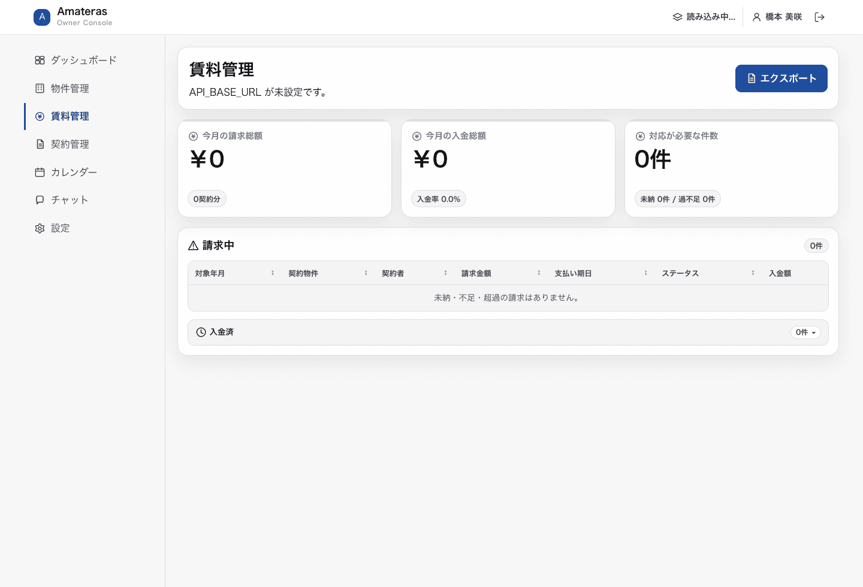Click the clock icon beside 入金済
The width and height of the screenshot is (863, 587).
(x=201, y=332)
